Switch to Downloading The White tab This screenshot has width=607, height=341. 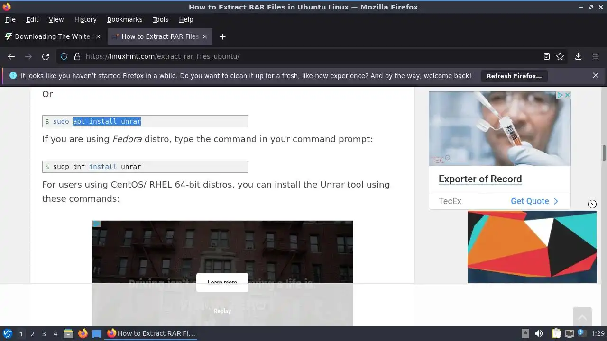click(x=52, y=36)
